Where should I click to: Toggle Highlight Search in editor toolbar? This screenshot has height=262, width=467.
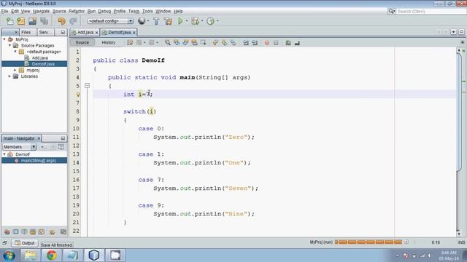195,43
